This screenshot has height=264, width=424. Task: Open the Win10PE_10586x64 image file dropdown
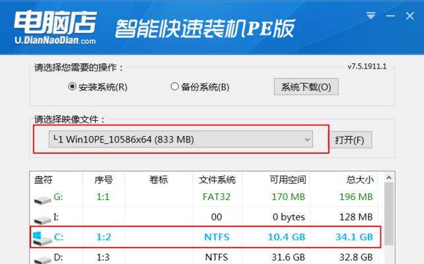[x=181, y=139]
